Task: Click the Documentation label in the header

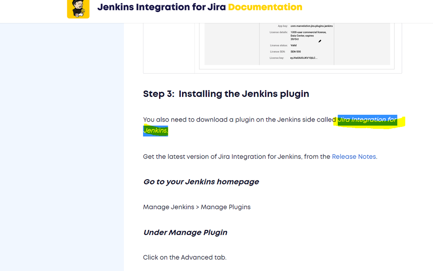Action: coord(266,7)
